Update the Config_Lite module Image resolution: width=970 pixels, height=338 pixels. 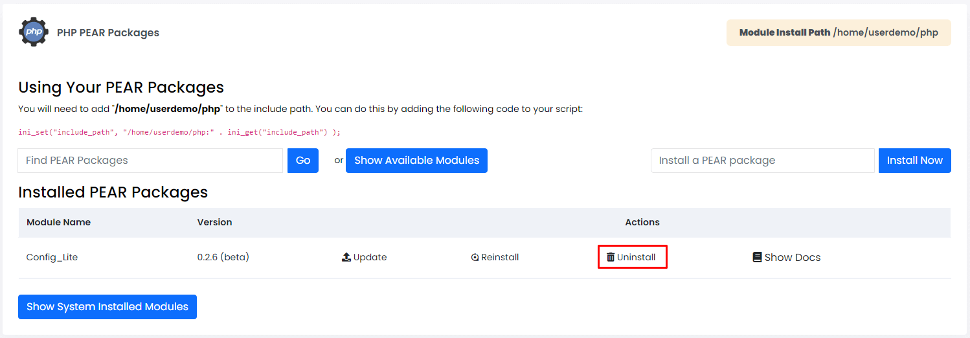click(x=364, y=257)
